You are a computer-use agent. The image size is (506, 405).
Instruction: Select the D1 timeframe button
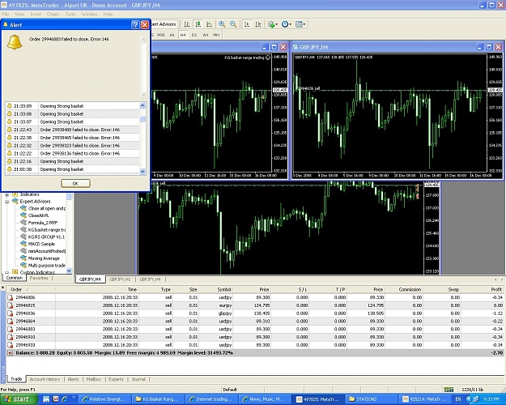[194, 35]
